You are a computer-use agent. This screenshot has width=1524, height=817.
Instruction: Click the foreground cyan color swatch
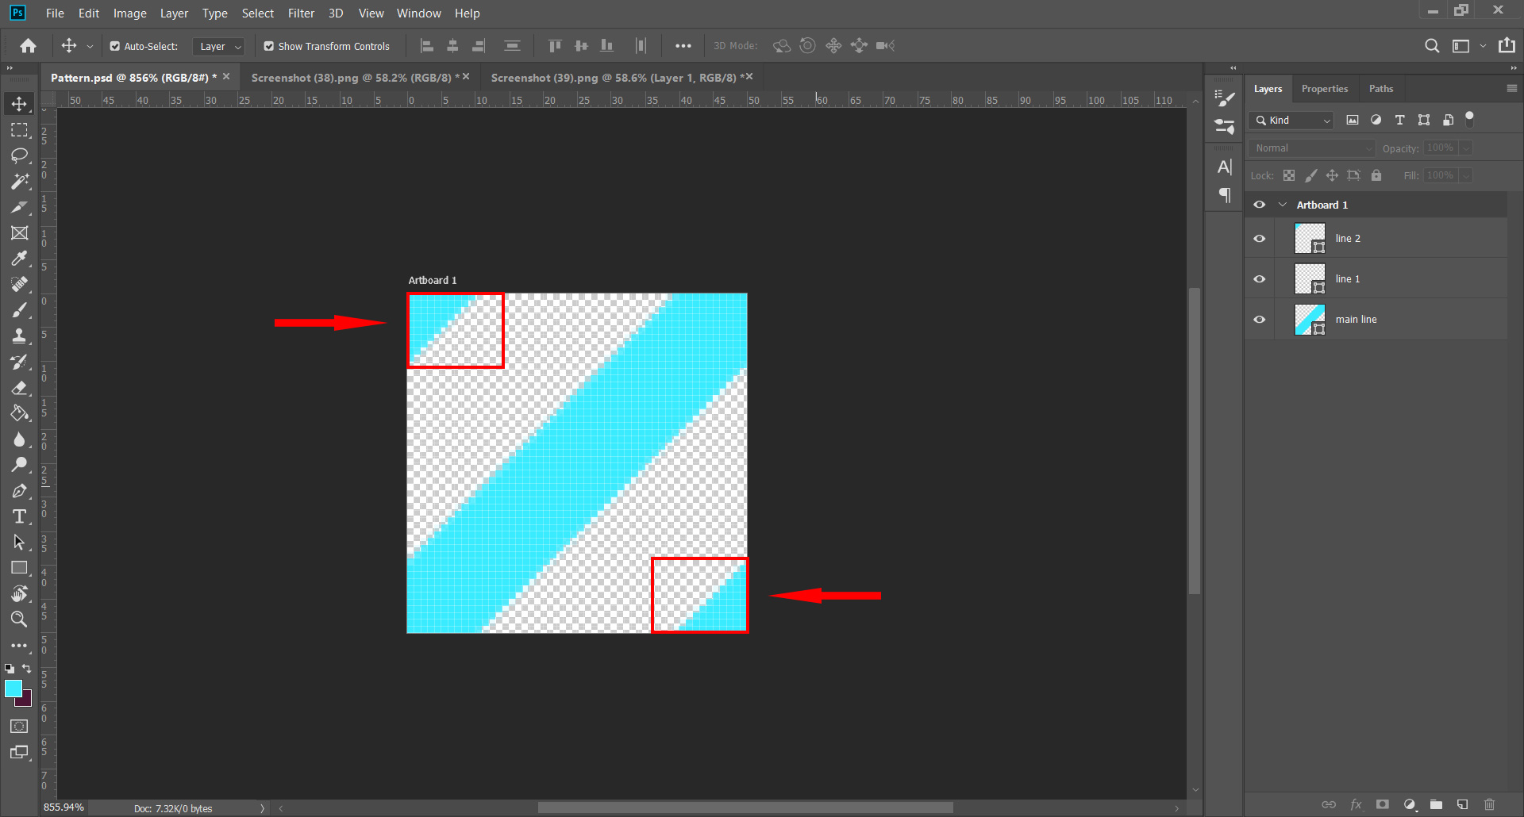click(13, 689)
